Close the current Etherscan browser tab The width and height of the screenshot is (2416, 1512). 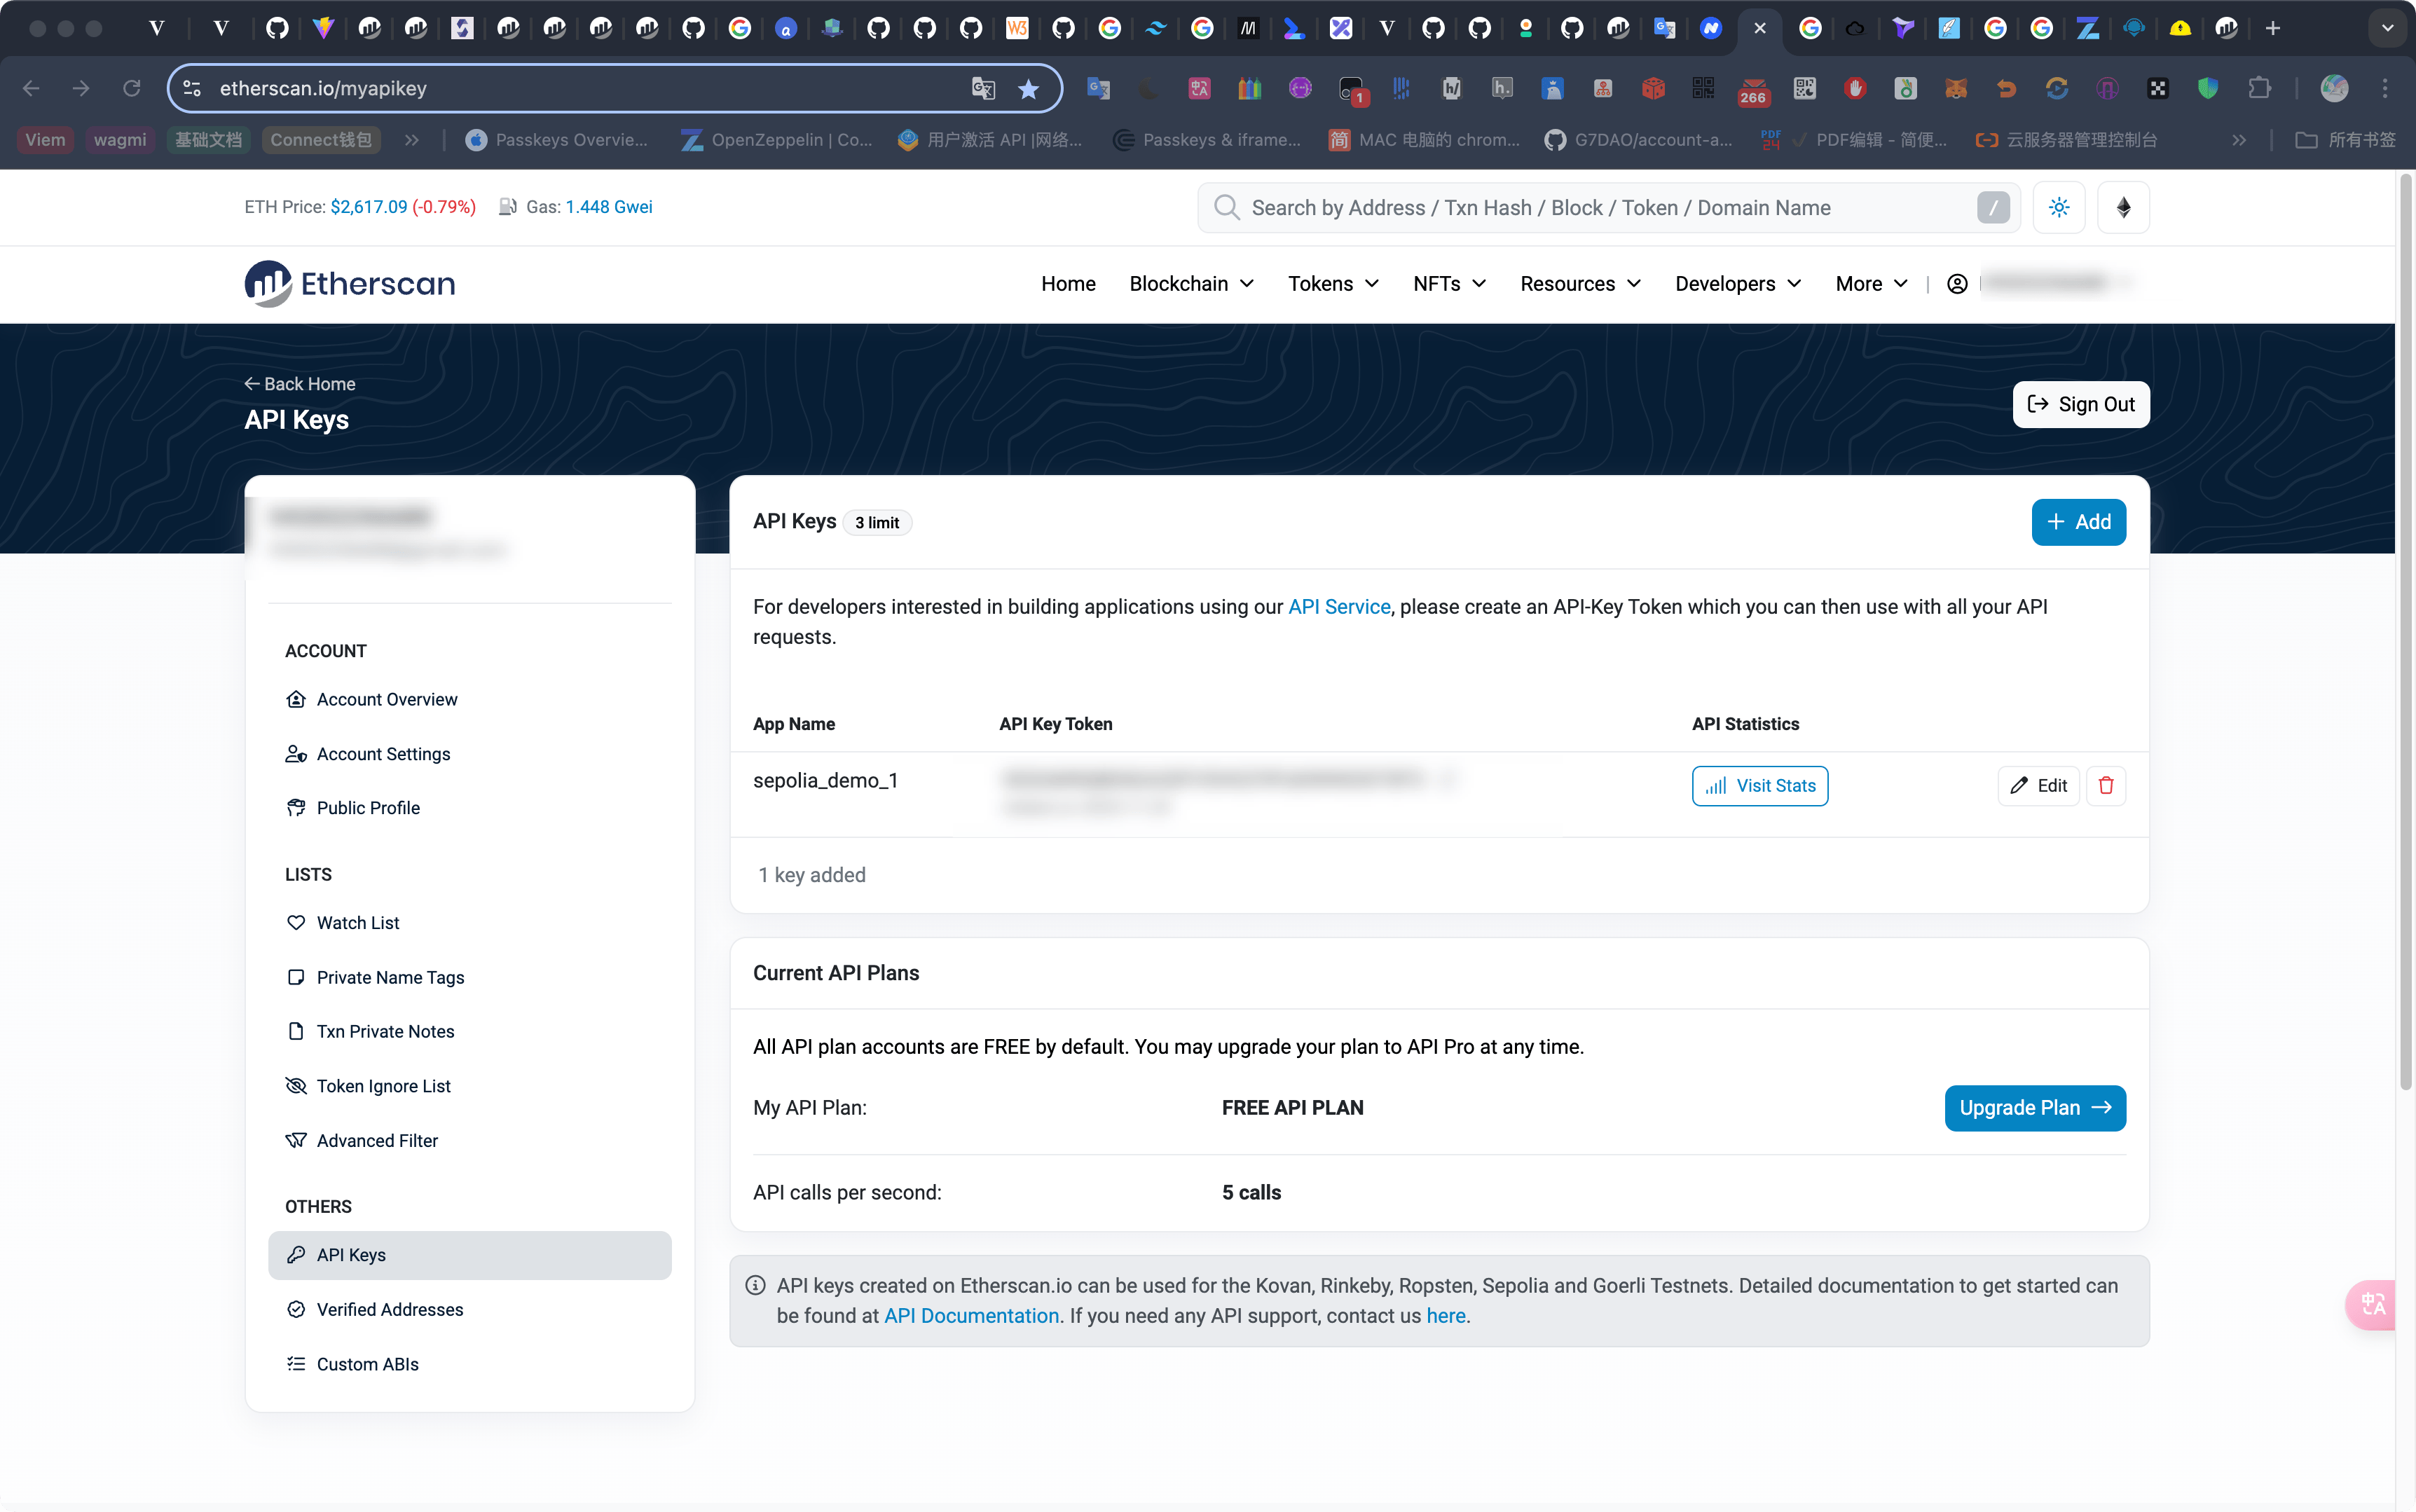tap(1760, 28)
